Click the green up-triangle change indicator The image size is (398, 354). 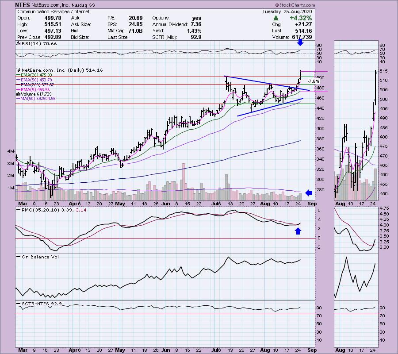pos(276,18)
